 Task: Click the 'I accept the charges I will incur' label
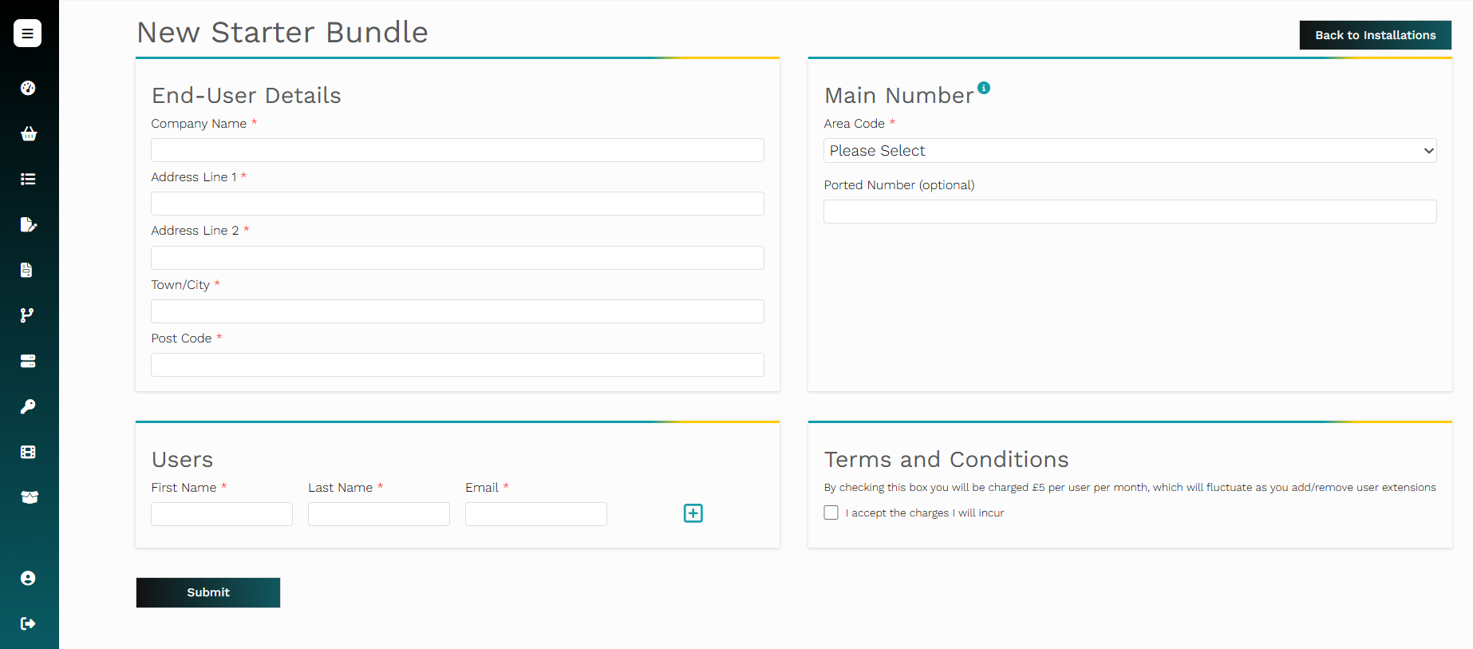925,513
